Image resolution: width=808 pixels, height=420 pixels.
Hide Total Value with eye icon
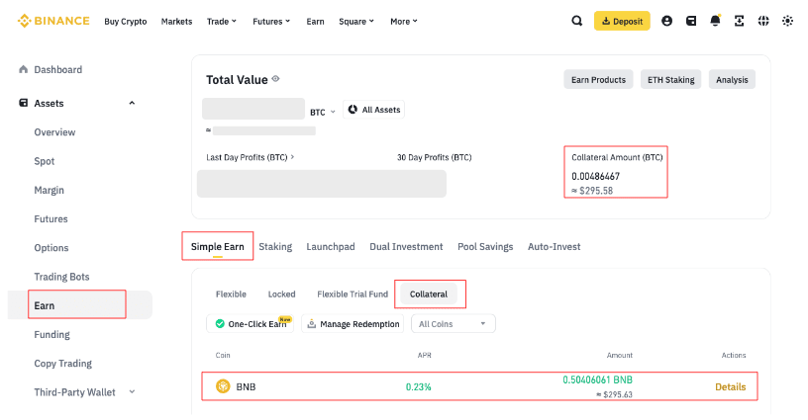[276, 79]
